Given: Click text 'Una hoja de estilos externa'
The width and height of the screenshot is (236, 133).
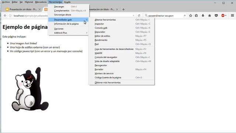Looking at the screenshot, I should [26, 47].
